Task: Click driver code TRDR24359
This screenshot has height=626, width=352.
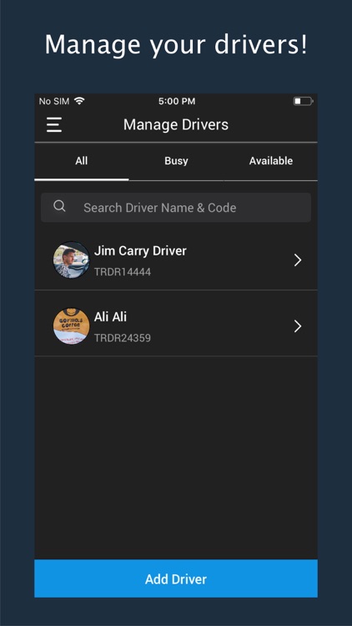Action: 123,338
